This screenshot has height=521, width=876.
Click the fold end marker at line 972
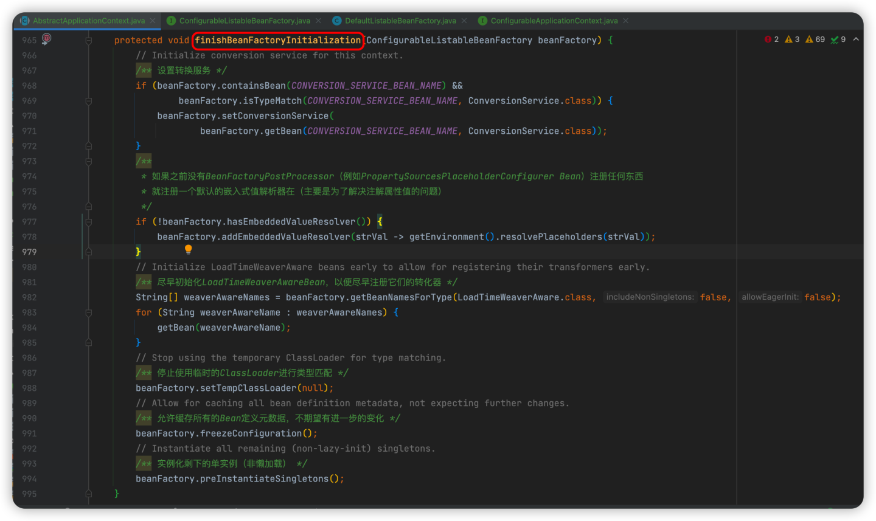click(88, 147)
